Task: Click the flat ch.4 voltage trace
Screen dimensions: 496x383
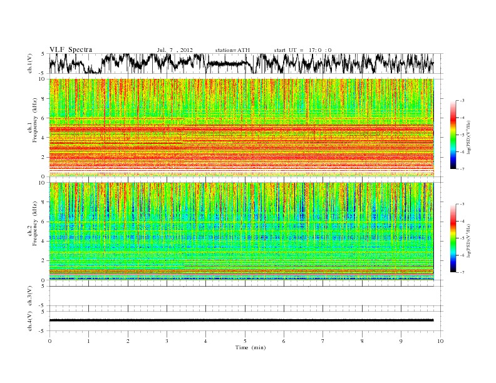Action: (241, 320)
